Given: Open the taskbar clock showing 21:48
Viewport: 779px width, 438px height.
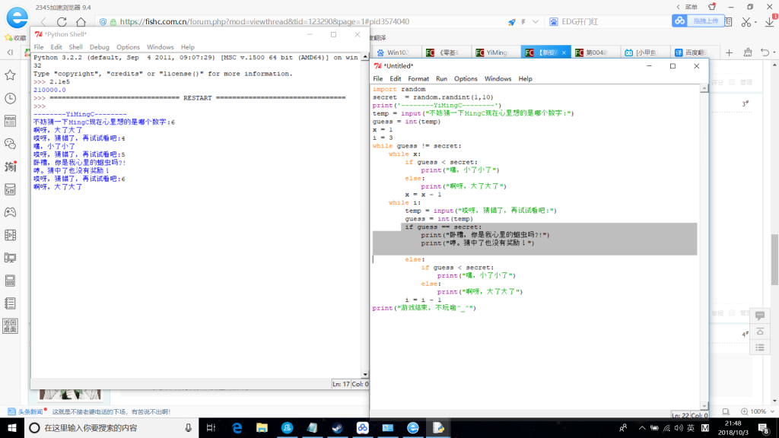Looking at the screenshot, I should [x=733, y=427].
